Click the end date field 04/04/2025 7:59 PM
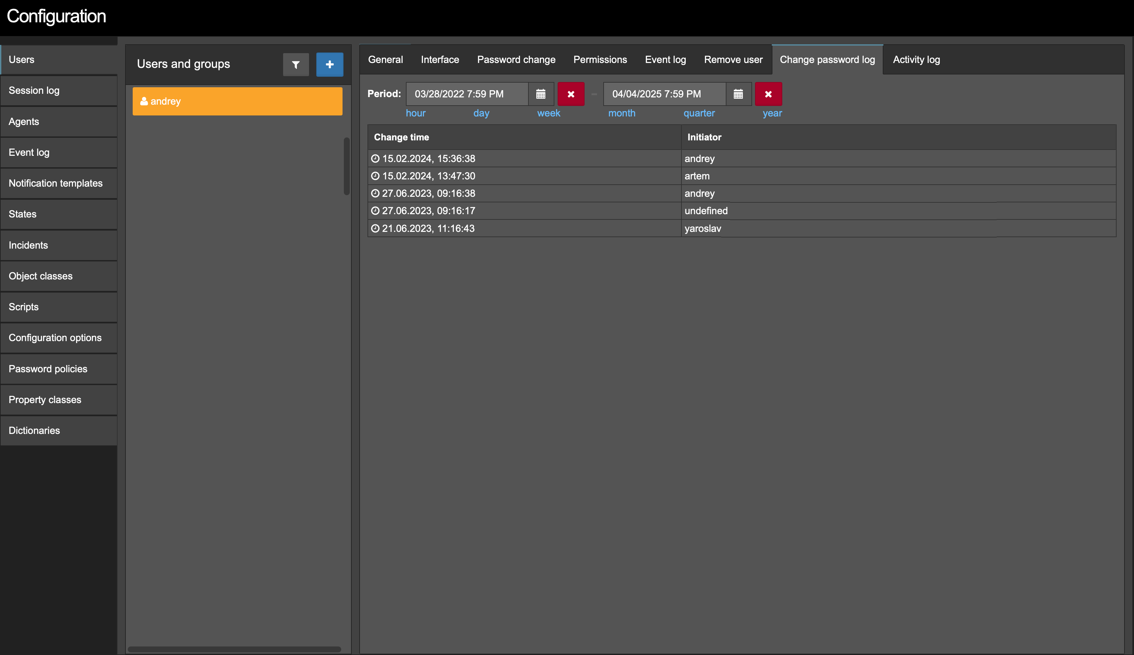This screenshot has width=1134, height=655. click(665, 94)
